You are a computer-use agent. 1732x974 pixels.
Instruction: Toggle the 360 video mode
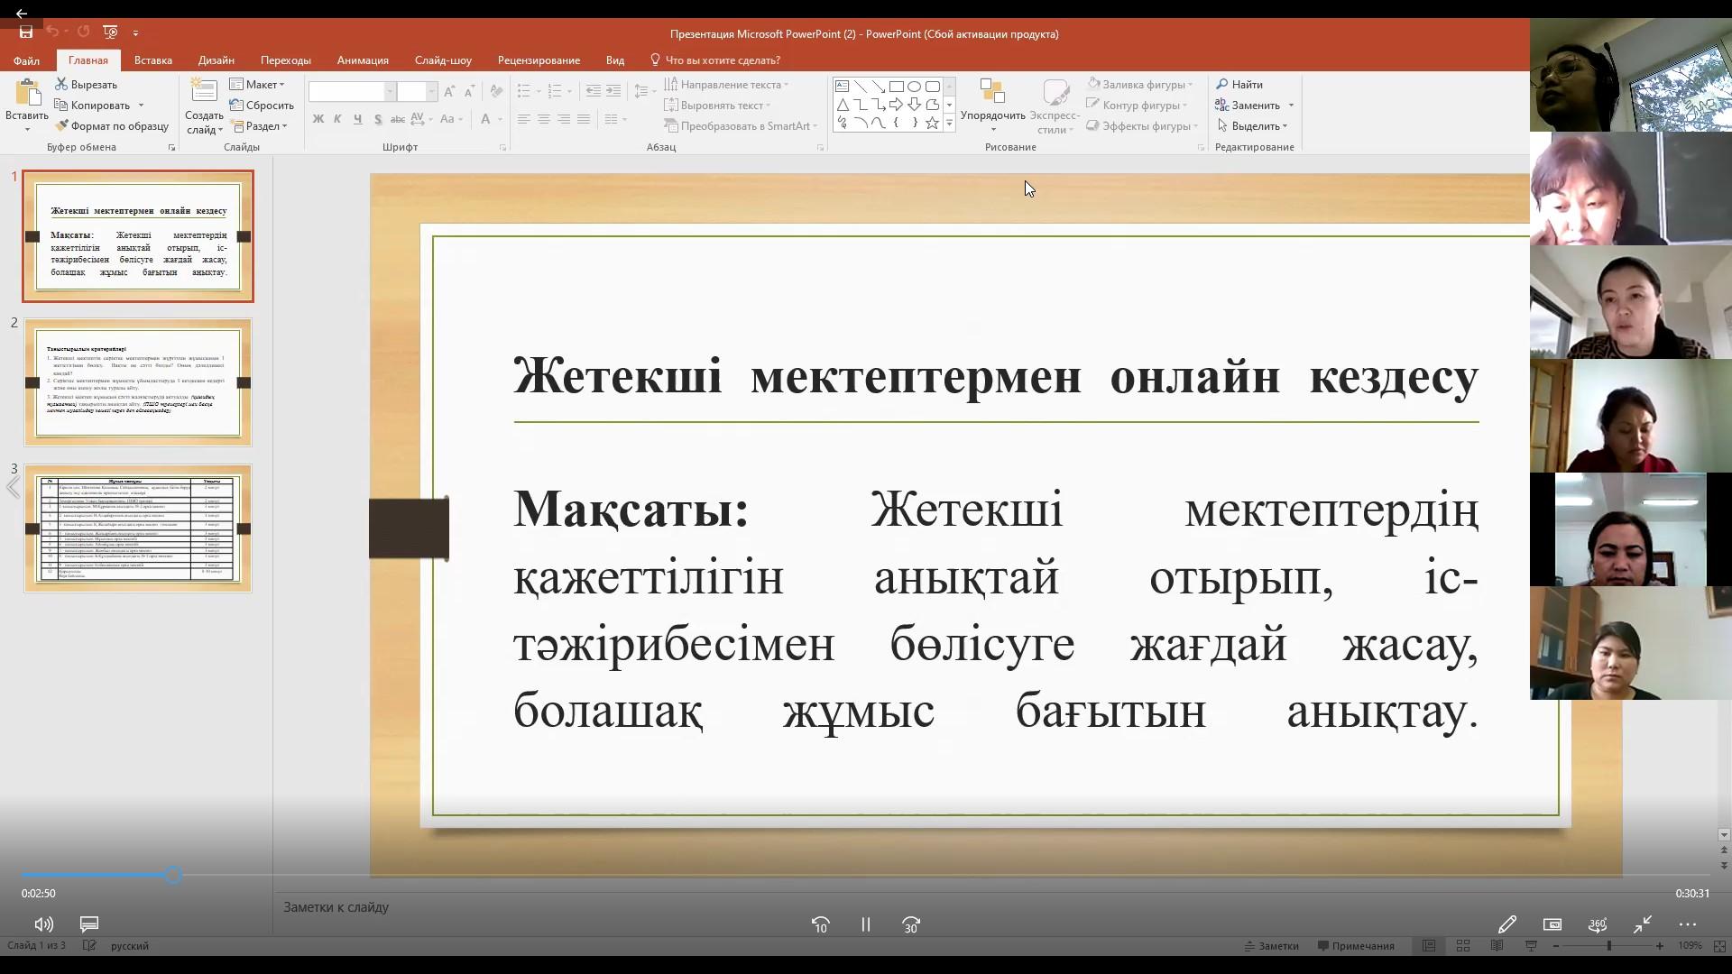(1598, 924)
